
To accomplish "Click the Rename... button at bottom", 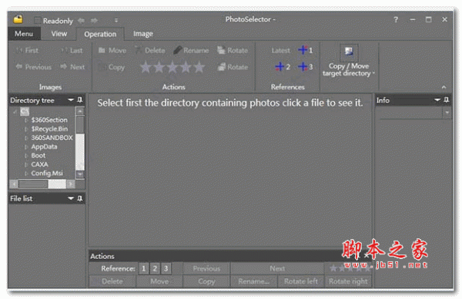I will coord(253,281).
